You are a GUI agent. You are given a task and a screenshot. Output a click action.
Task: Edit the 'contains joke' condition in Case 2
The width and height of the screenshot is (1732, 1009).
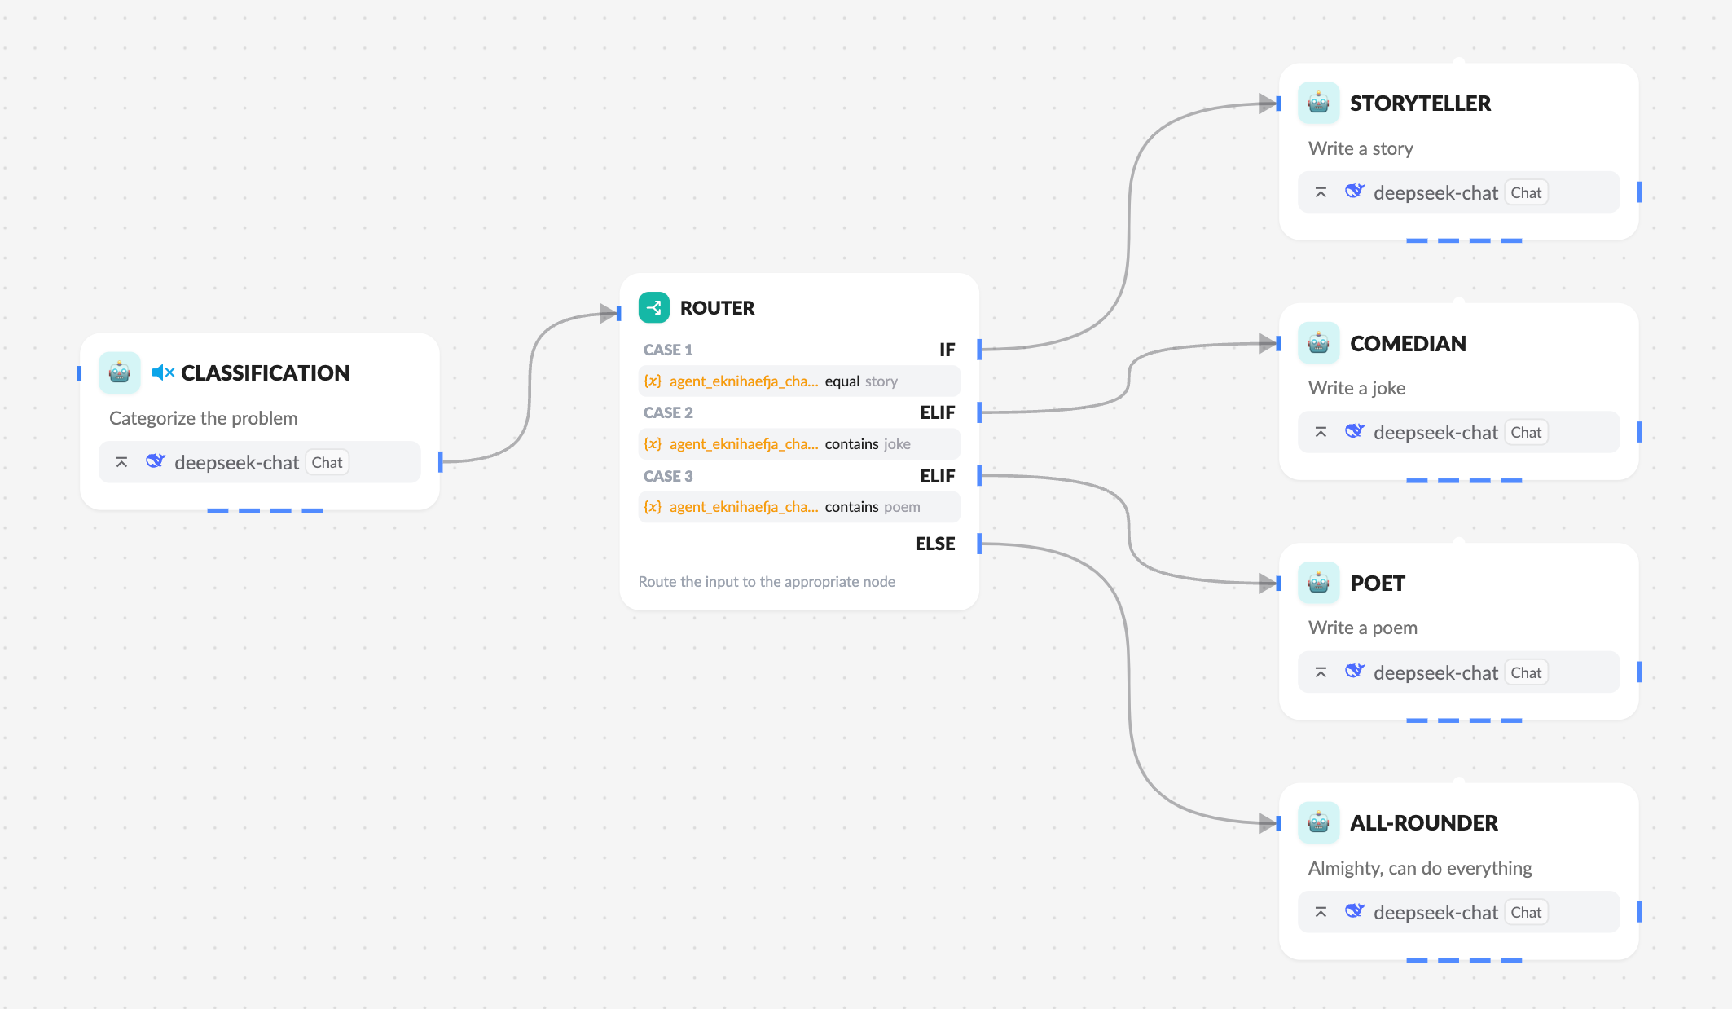(868, 443)
